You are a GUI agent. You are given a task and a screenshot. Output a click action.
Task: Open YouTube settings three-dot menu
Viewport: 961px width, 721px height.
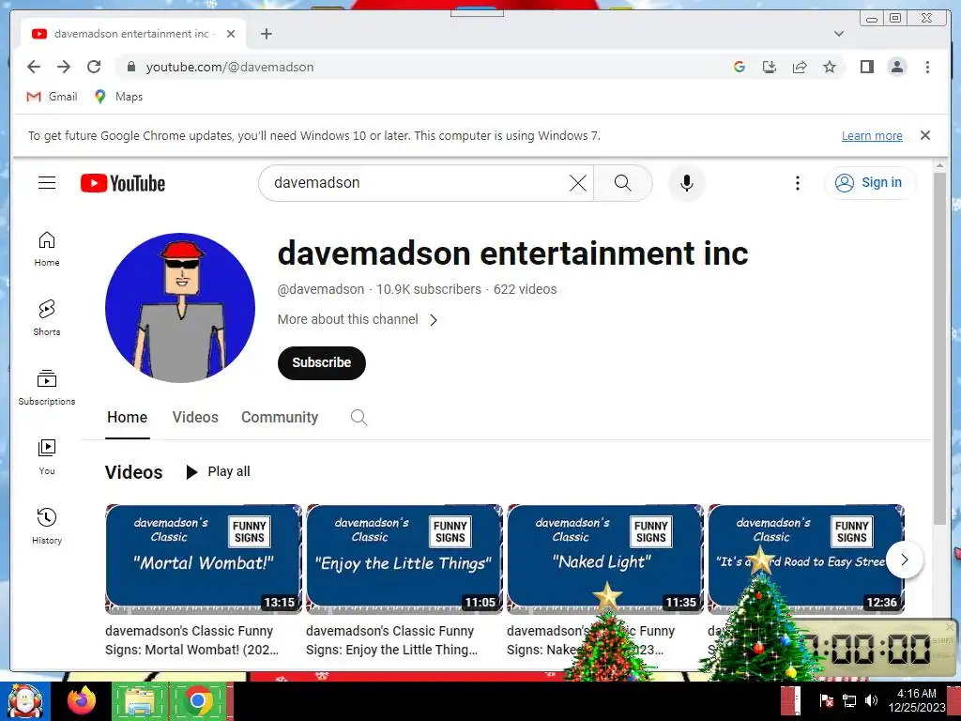(798, 183)
